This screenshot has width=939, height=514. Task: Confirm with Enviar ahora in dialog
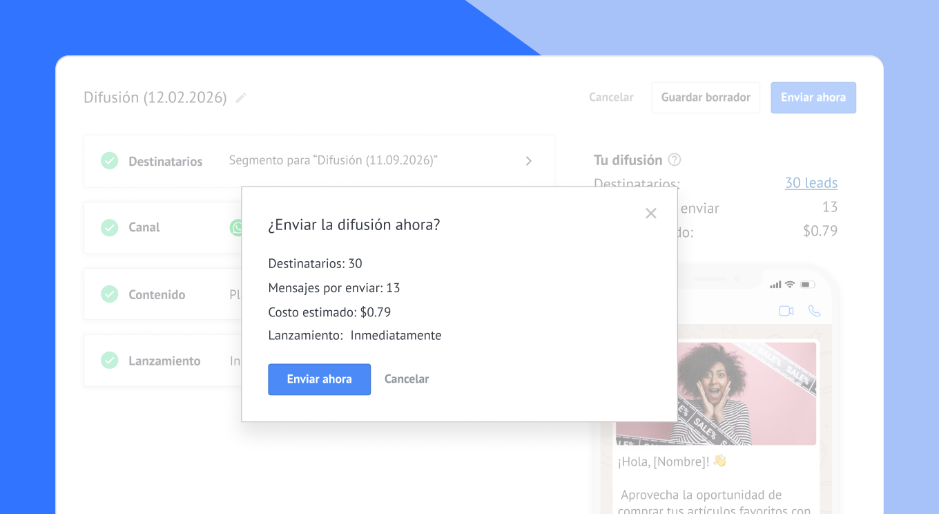(x=319, y=379)
